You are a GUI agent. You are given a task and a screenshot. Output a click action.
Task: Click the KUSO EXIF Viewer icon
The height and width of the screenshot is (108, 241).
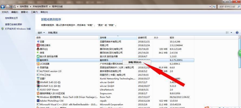click(38, 90)
